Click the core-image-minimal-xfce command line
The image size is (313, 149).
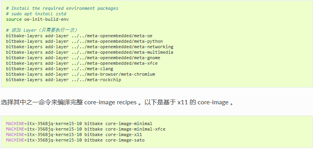click(x=86, y=129)
